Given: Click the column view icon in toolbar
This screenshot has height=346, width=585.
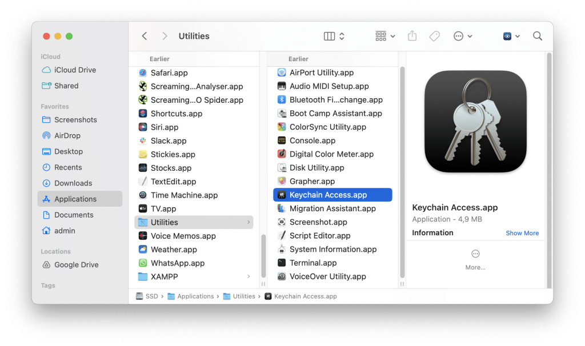Looking at the screenshot, I should [329, 36].
